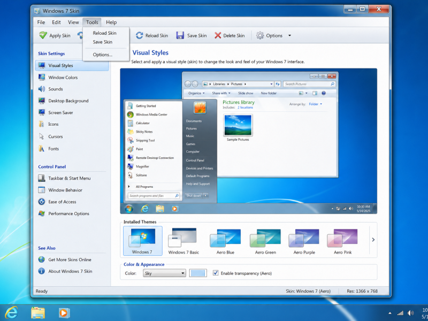
Task: Click the Options gear icon in toolbar
Action: click(x=260, y=35)
